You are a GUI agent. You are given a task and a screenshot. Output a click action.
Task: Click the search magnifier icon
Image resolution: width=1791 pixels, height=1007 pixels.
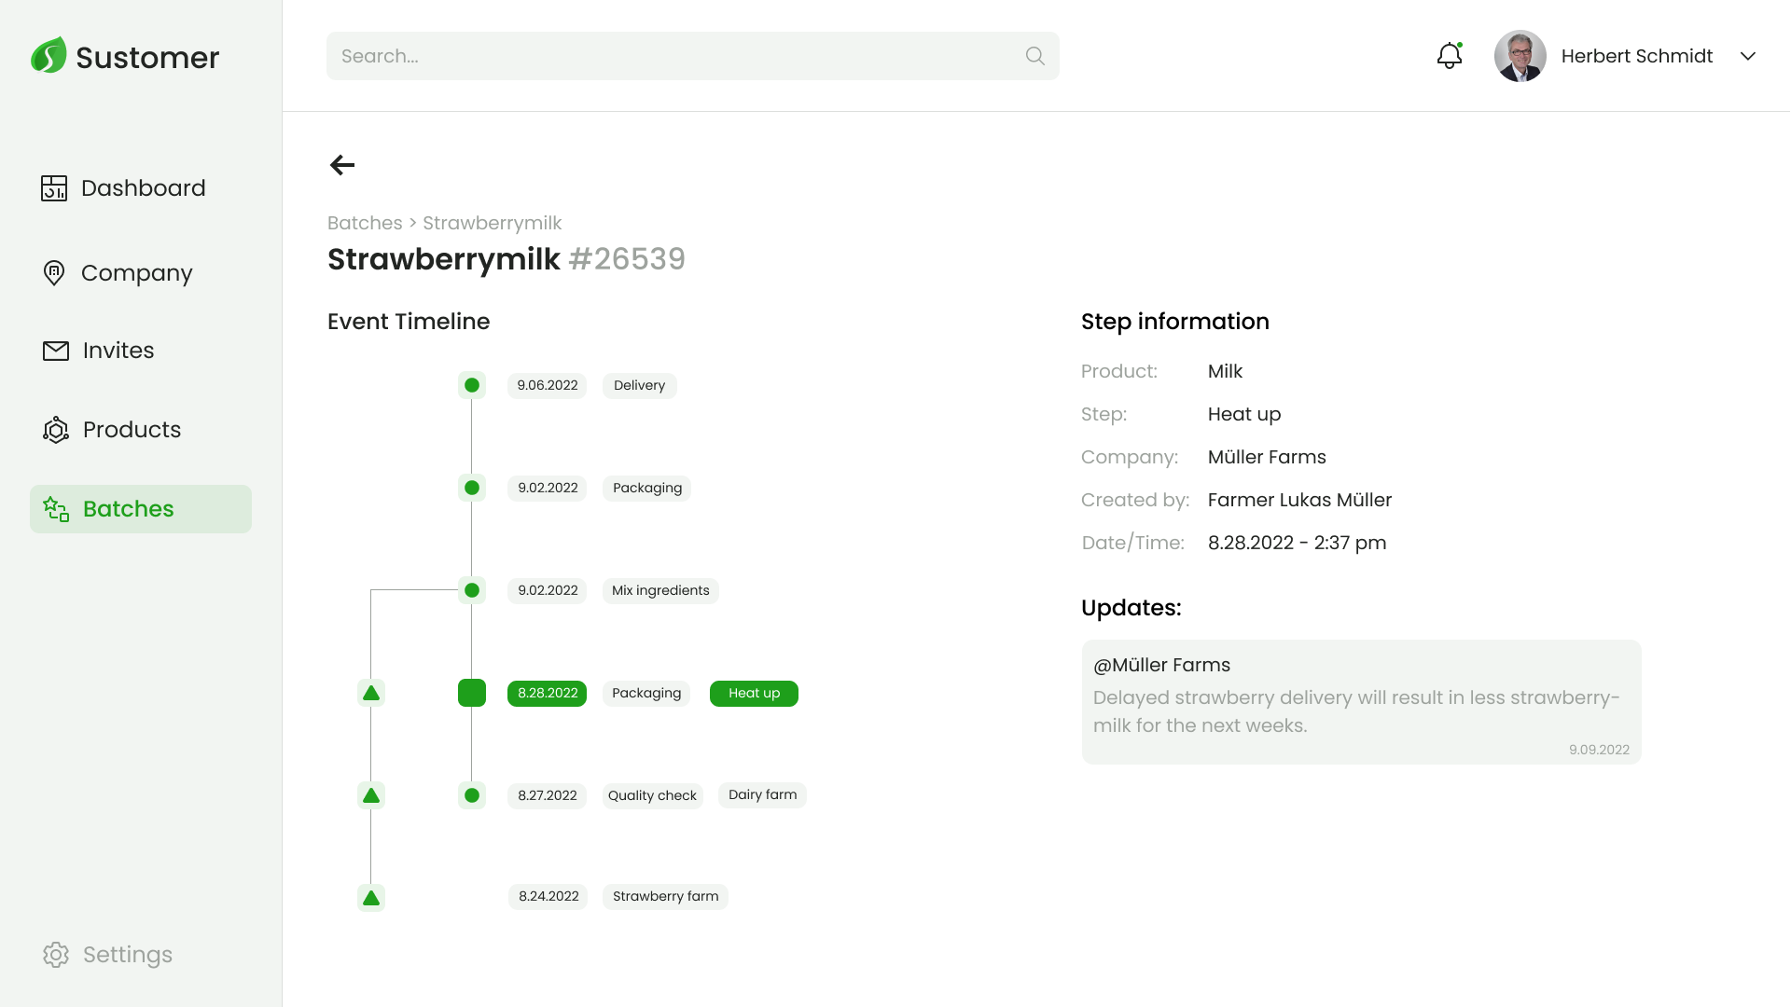(x=1034, y=56)
